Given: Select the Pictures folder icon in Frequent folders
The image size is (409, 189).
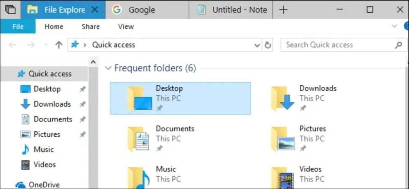Looking at the screenshot, I should coord(283,139).
